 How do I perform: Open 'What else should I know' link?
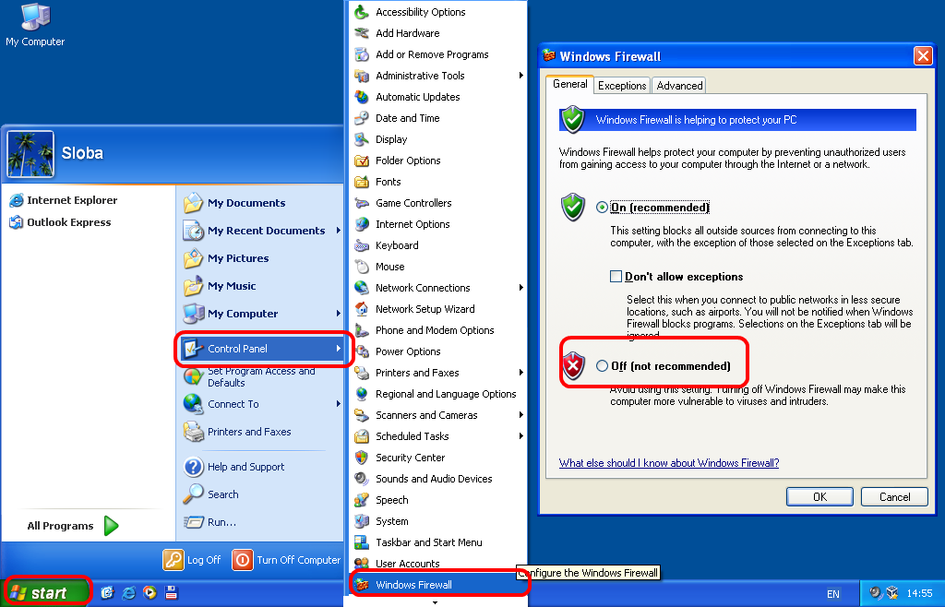coord(669,462)
